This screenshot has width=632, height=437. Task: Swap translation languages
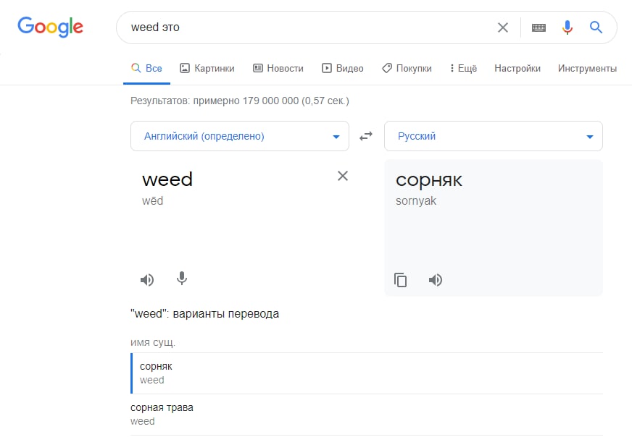[x=366, y=137]
